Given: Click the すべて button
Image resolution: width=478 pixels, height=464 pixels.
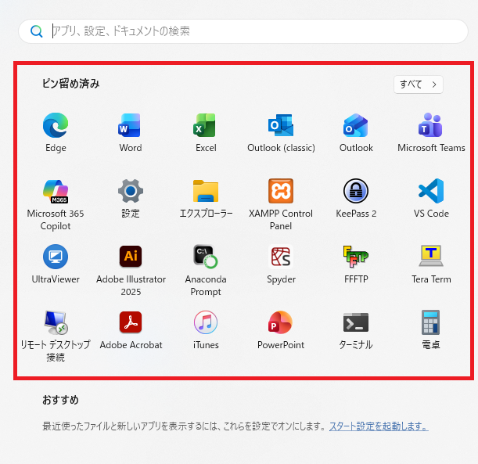Looking at the screenshot, I should click(x=419, y=85).
